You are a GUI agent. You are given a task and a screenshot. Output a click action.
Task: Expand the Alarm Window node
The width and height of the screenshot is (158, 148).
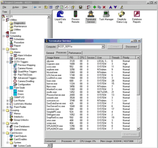(x=11, y=55)
